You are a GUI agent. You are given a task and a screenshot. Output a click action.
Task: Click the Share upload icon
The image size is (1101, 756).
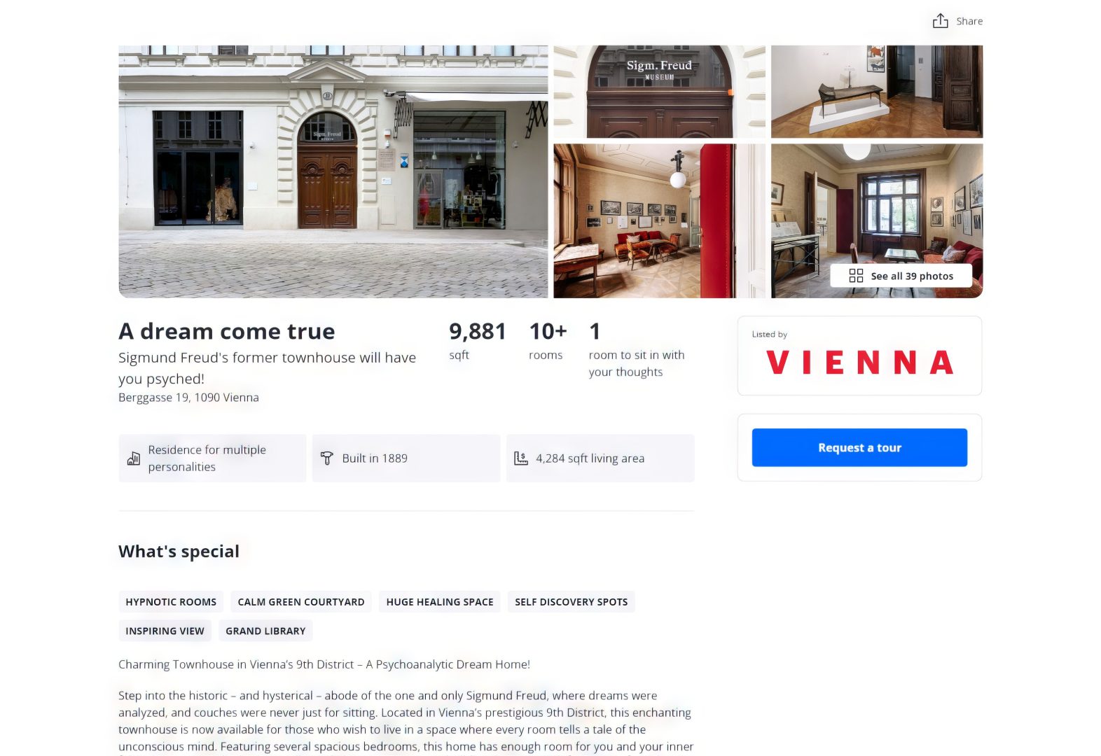[940, 21]
